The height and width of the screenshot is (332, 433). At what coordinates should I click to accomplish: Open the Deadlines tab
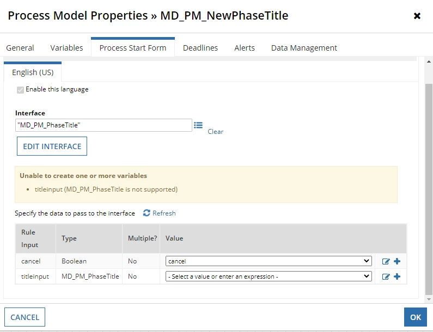point(200,48)
